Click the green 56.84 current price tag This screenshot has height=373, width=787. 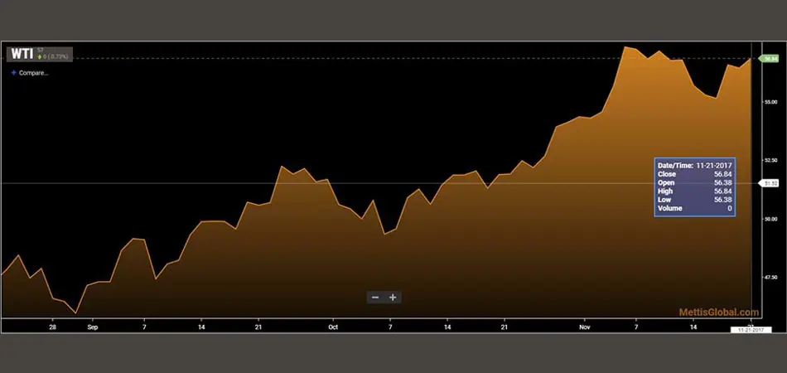pos(770,58)
